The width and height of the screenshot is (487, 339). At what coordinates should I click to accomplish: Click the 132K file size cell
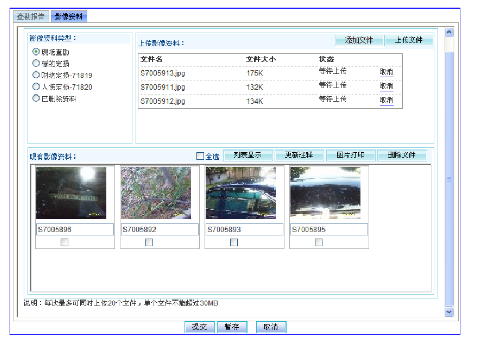point(254,87)
